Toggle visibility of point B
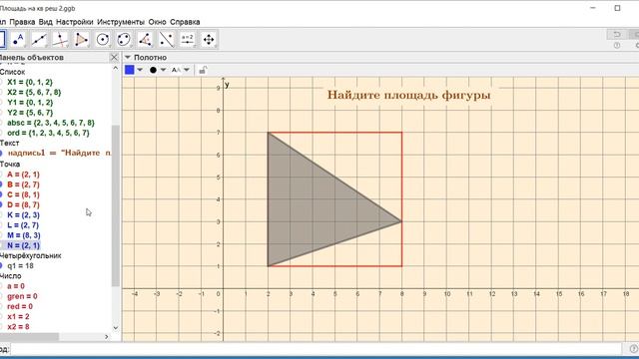 (1, 184)
